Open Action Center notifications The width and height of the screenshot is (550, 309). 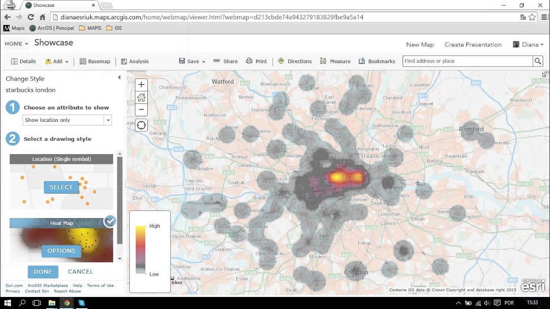click(x=497, y=303)
